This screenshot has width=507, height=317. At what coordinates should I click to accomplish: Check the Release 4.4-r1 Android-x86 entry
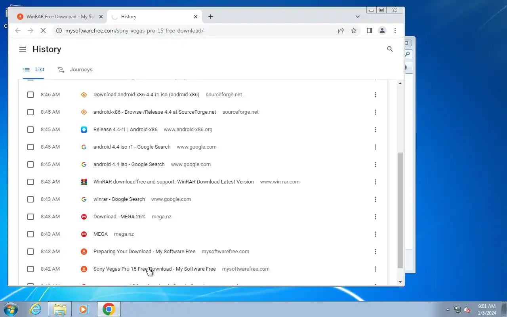[x=30, y=130]
